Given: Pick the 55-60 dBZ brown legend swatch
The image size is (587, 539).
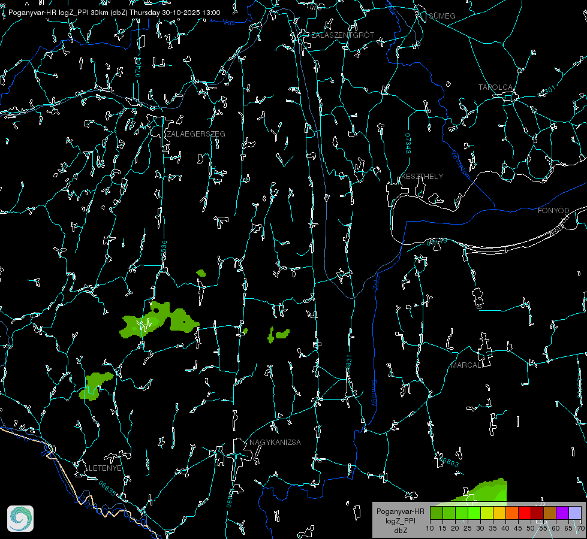Looking at the screenshot, I should [x=550, y=513].
